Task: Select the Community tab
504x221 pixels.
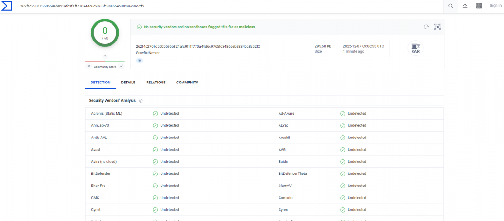Action: click(x=187, y=83)
